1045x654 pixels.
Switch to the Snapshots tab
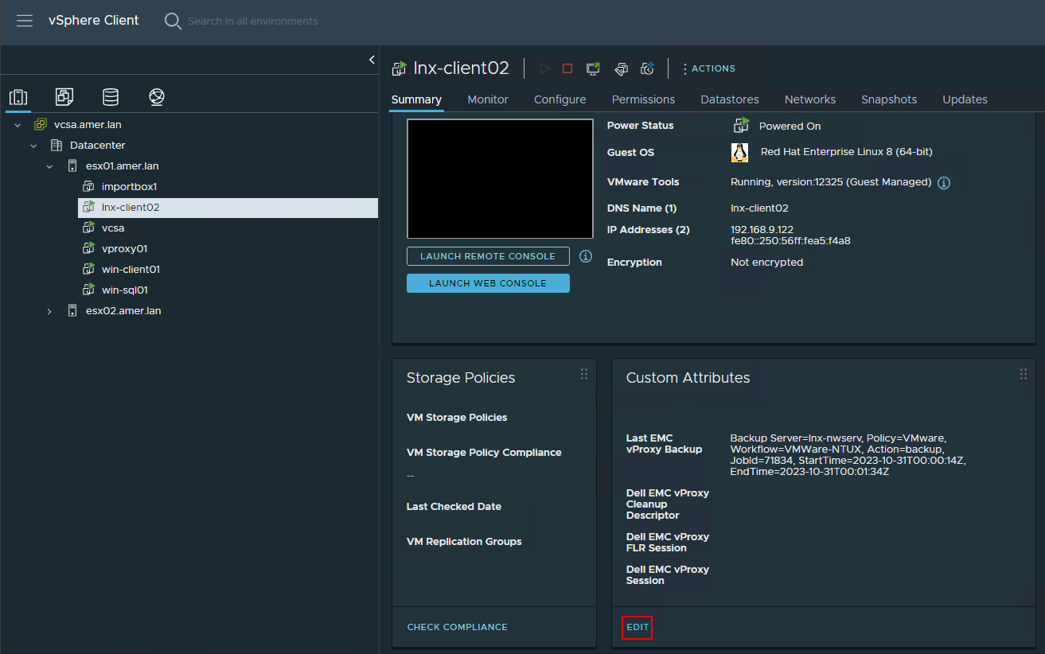coord(888,99)
